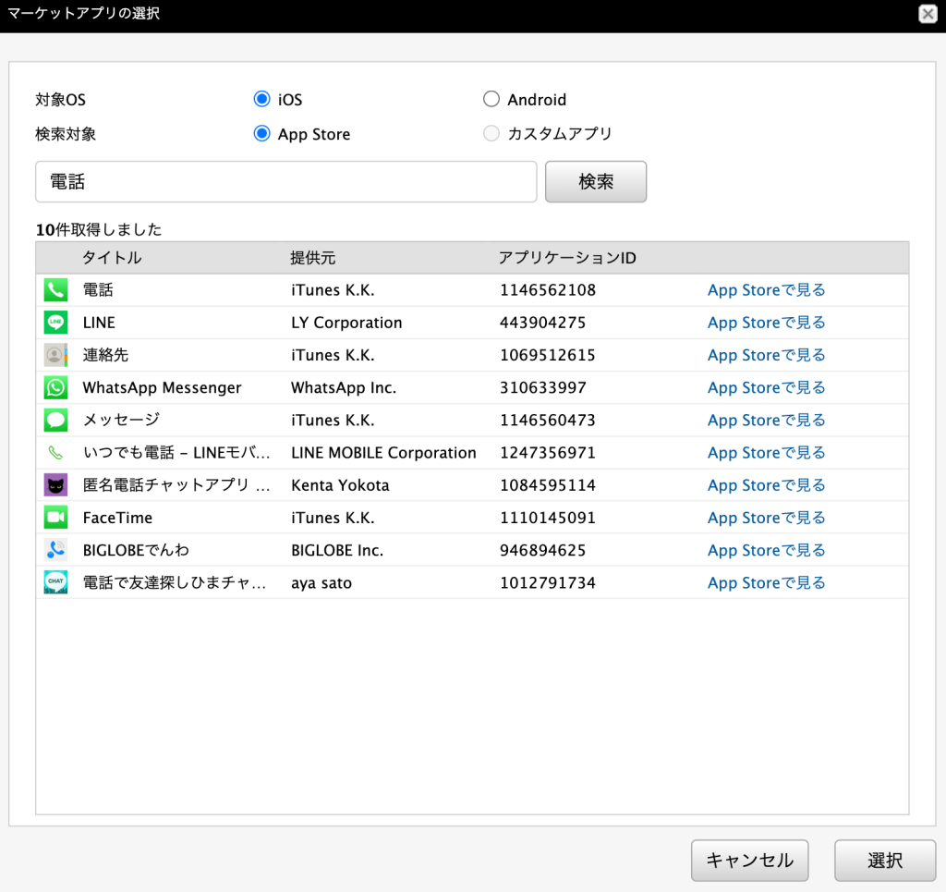946x892 pixels.
Task: Click the タイトル column header
Action: (112, 258)
